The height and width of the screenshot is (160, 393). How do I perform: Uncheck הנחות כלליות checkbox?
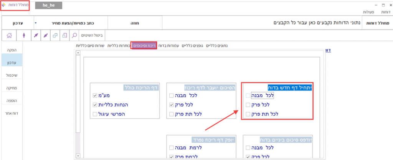(x=95, y=105)
